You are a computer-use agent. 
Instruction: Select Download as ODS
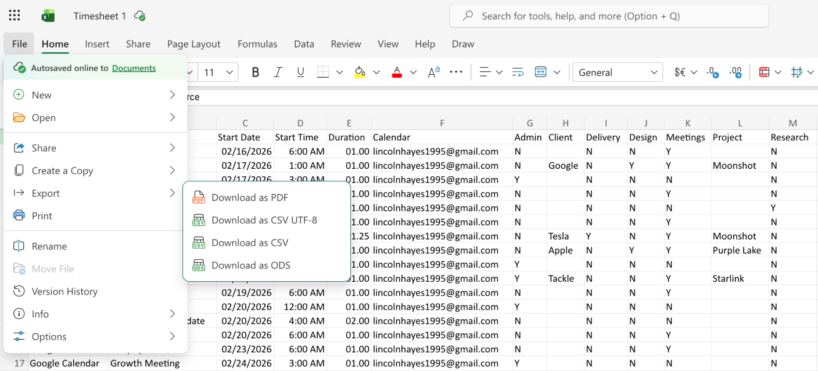[251, 265]
